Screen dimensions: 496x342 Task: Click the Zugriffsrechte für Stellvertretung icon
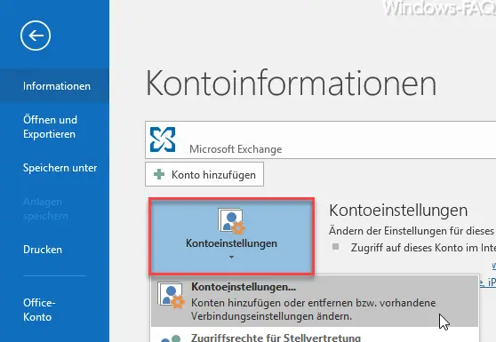point(171,338)
